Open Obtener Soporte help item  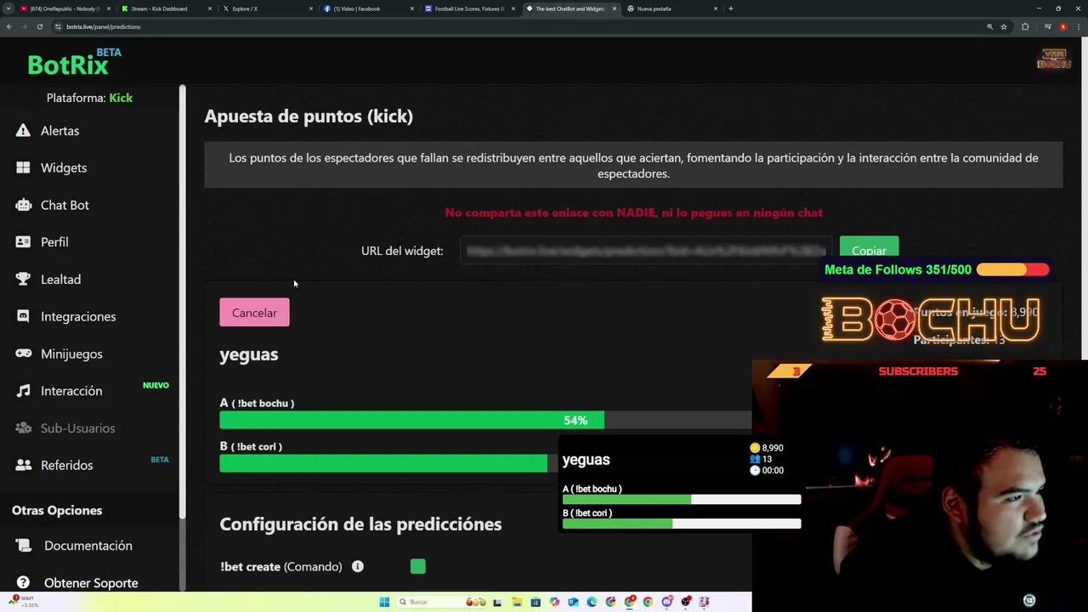91,583
